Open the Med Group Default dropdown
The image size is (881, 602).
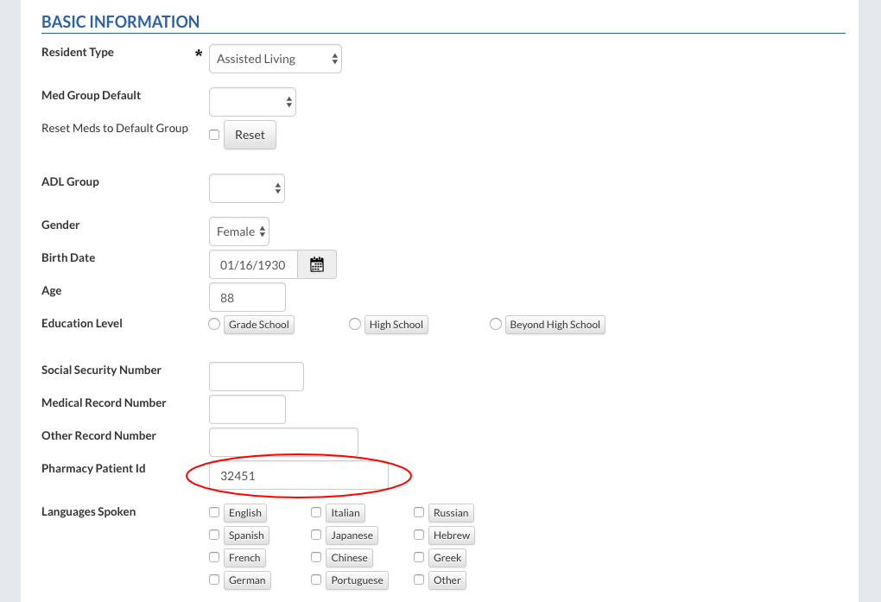pyautogui.click(x=252, y=102)
